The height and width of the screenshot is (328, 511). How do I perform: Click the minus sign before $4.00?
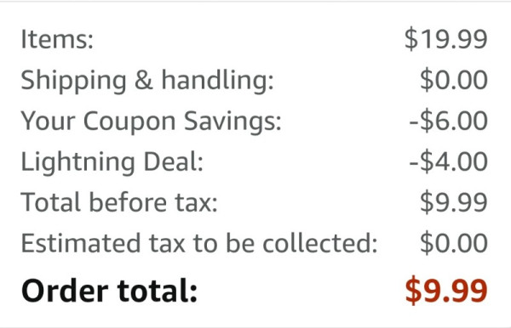pyautogui.click(x=414, y=164)
